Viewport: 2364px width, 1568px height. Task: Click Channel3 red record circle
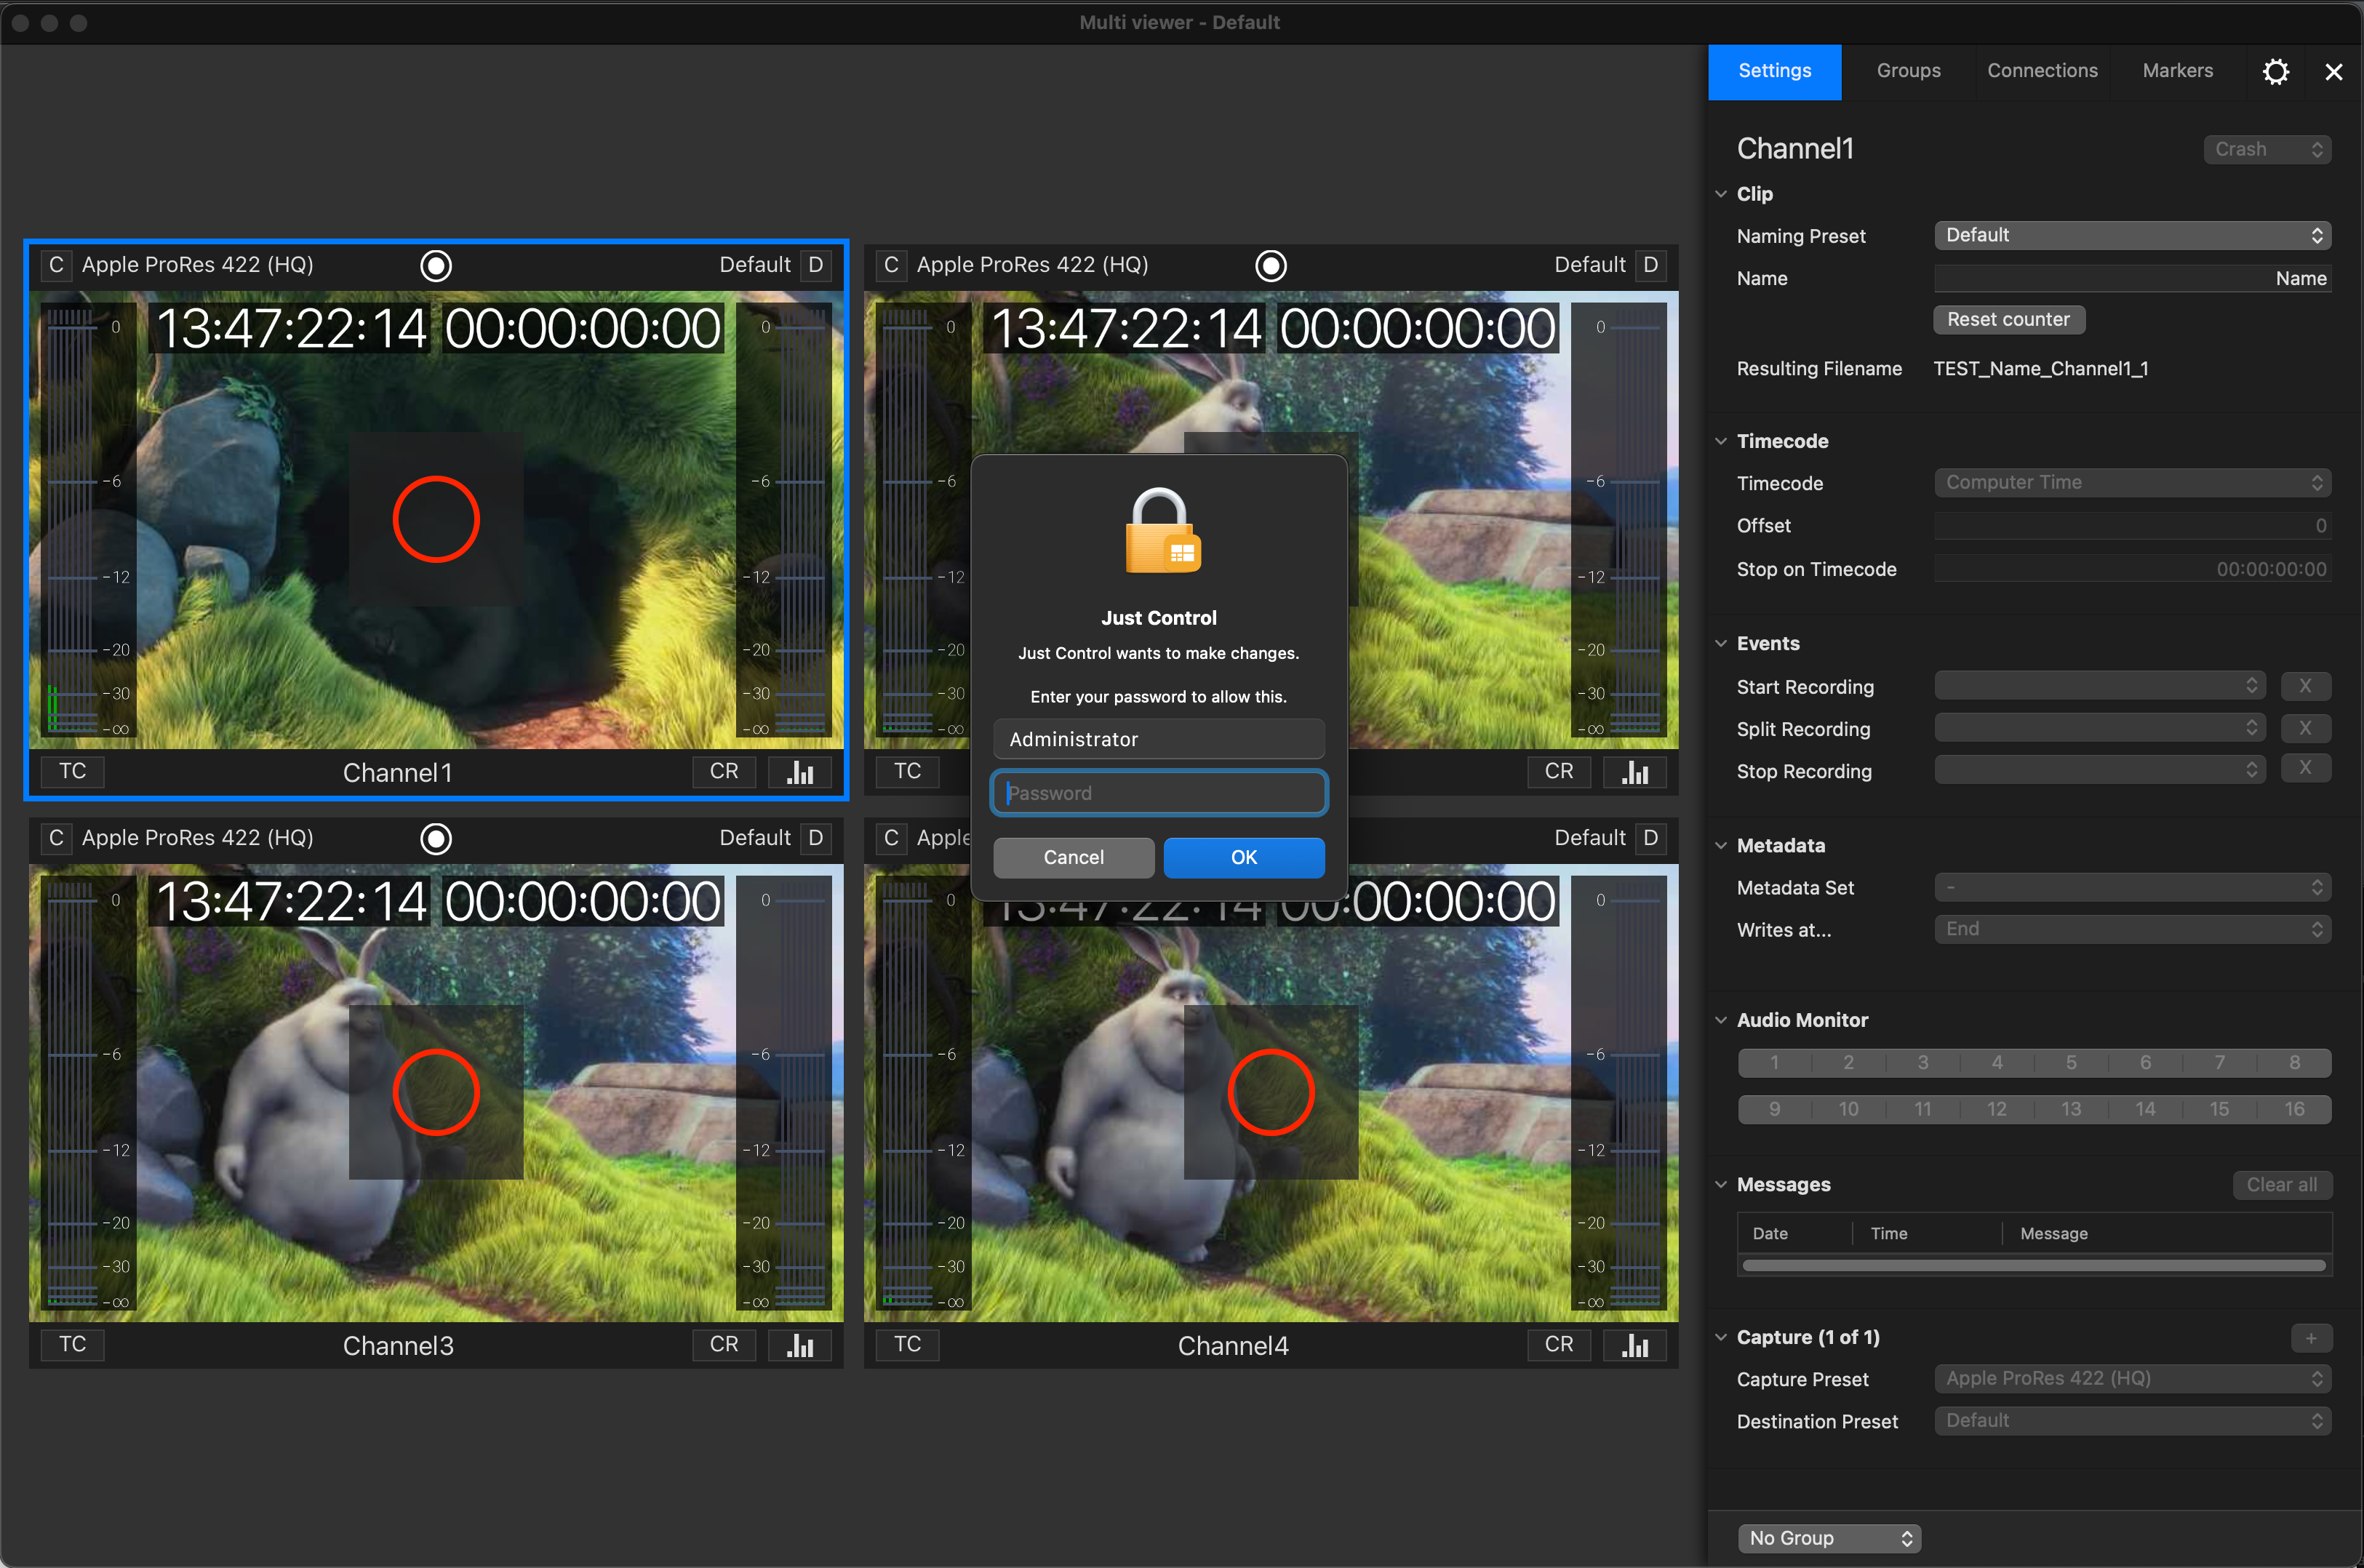click(436, 1092)
